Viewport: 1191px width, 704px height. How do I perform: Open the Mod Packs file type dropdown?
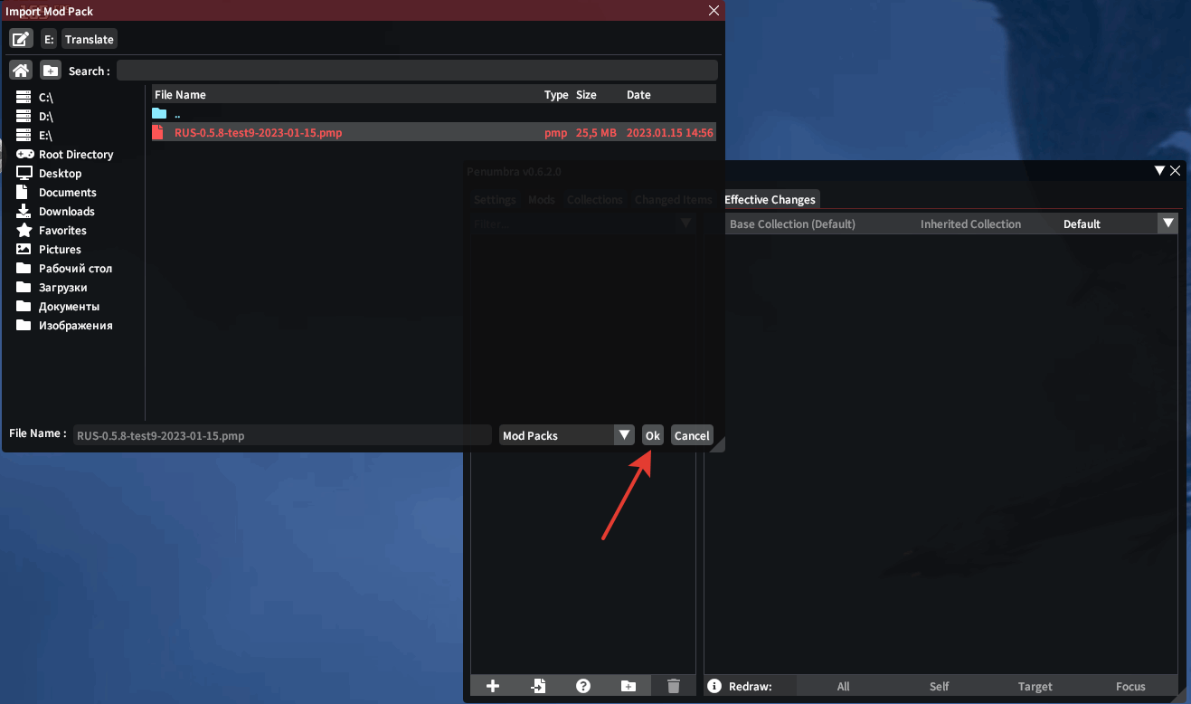click(567, 435)
